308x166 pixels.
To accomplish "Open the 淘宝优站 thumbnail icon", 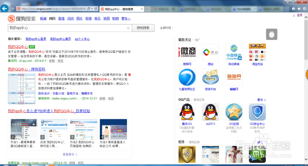I will click(257, 52).
